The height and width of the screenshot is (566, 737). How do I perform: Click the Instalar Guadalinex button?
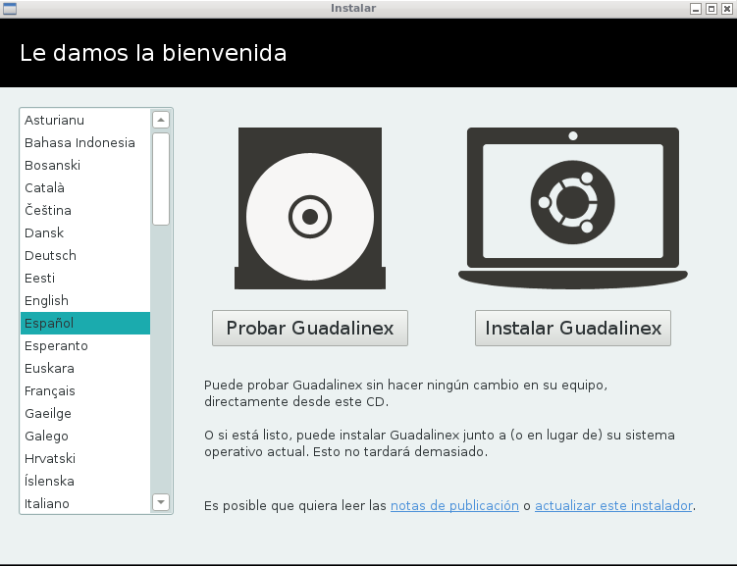pyautogui.click(x=573, y=328)
